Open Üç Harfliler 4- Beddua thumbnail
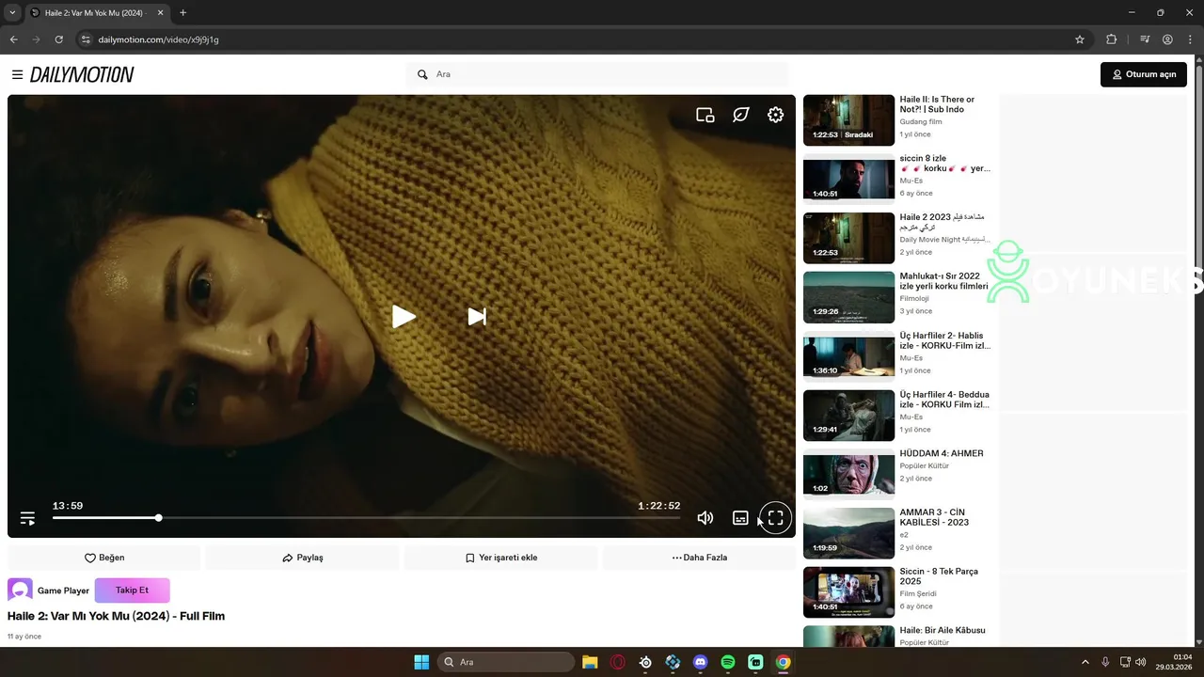The height and width of the screenshot is (677, 1204). click(x=848, y=416)
